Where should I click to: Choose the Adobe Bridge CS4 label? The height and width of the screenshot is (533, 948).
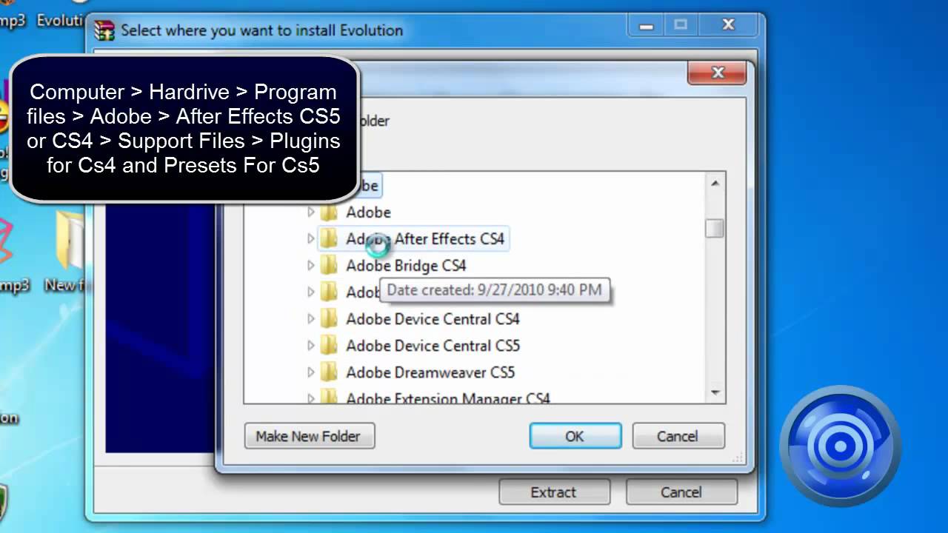tap(406, 266)
